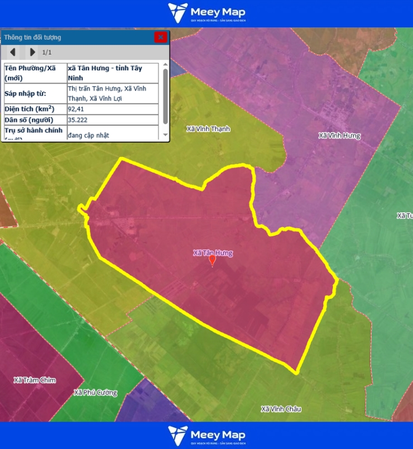This screenshot has width=413, height=449.
Task: Click the Meey Map logo in top banner
Action: (x=206, y=13)
